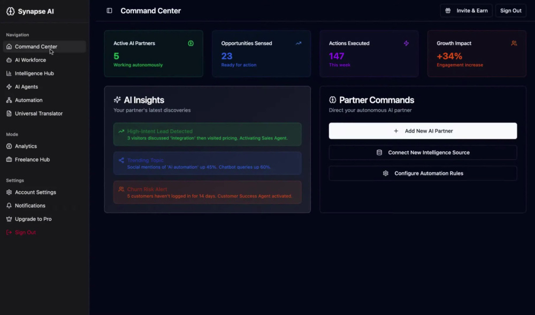
Task: Select Upgrade to Pro
Action: click(x=44, y=219)
